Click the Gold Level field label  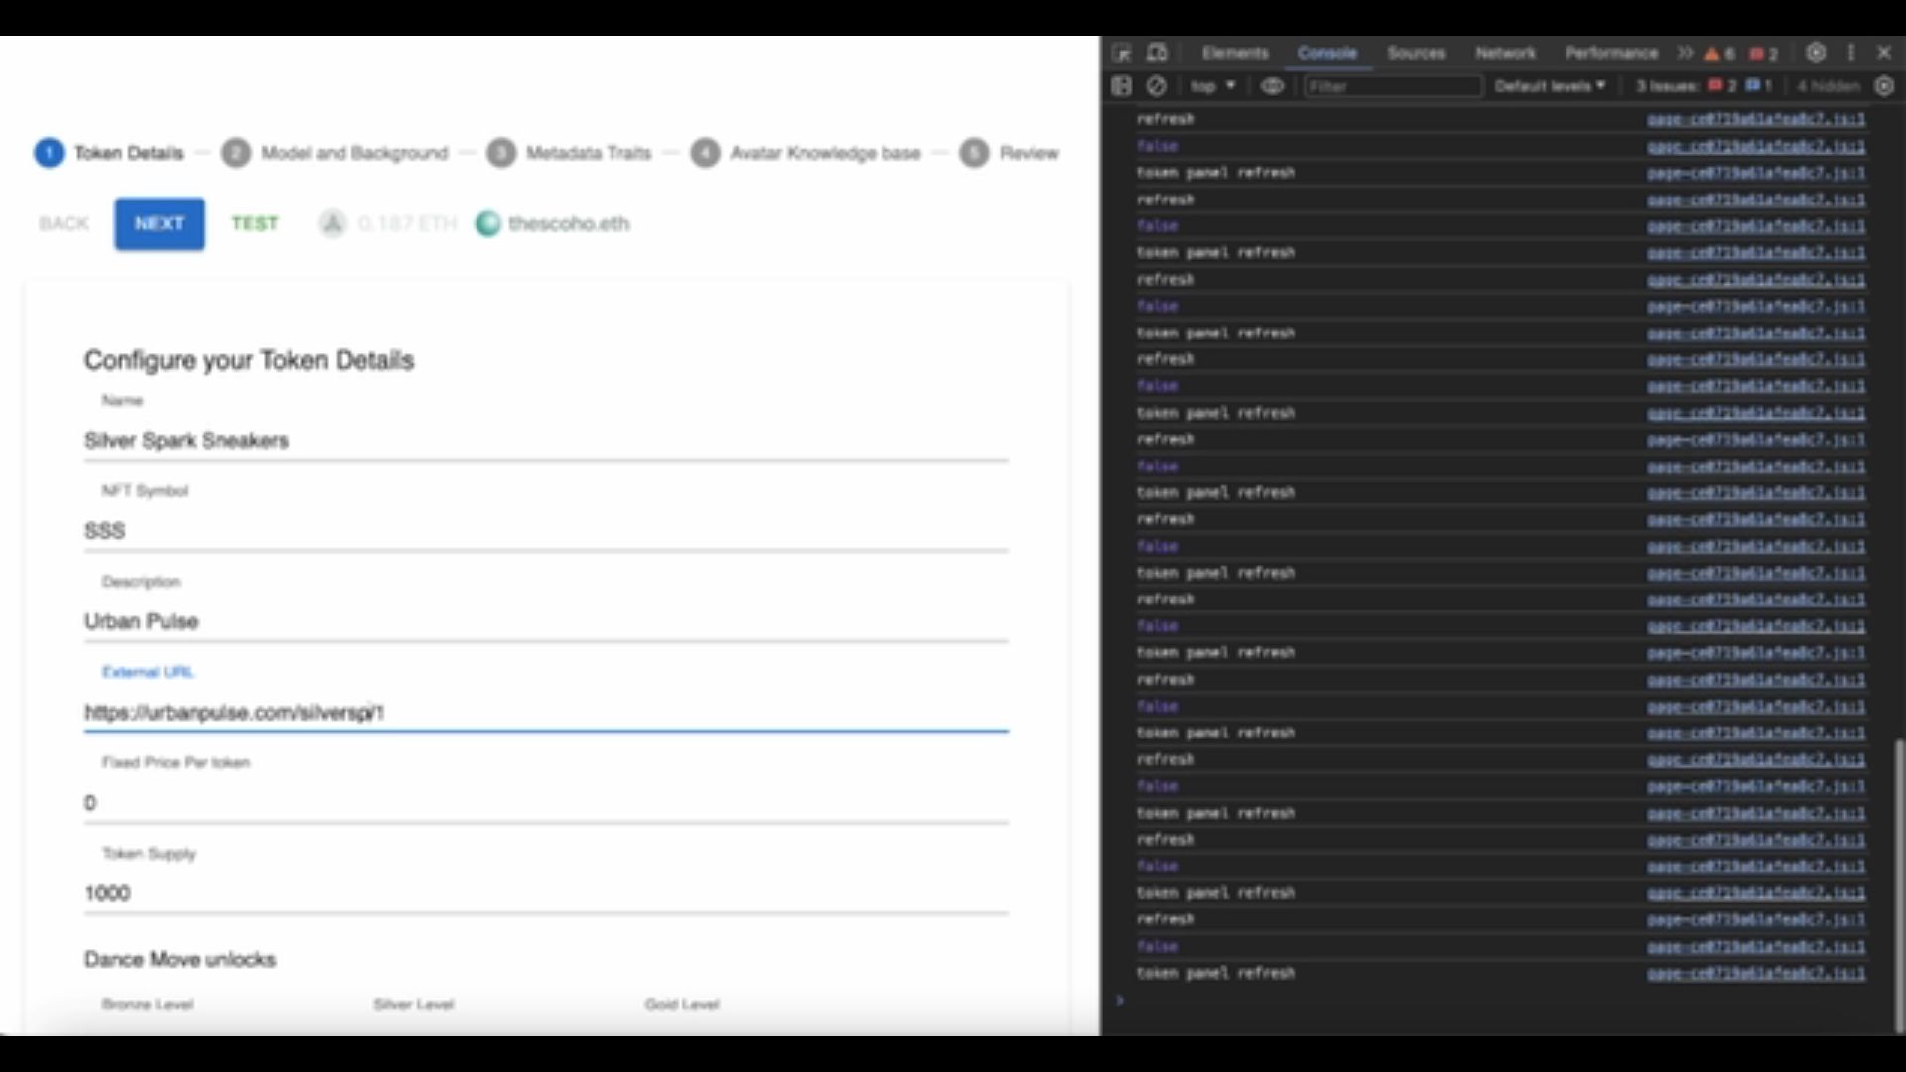pyautogui.click(x=681, y=1005)
